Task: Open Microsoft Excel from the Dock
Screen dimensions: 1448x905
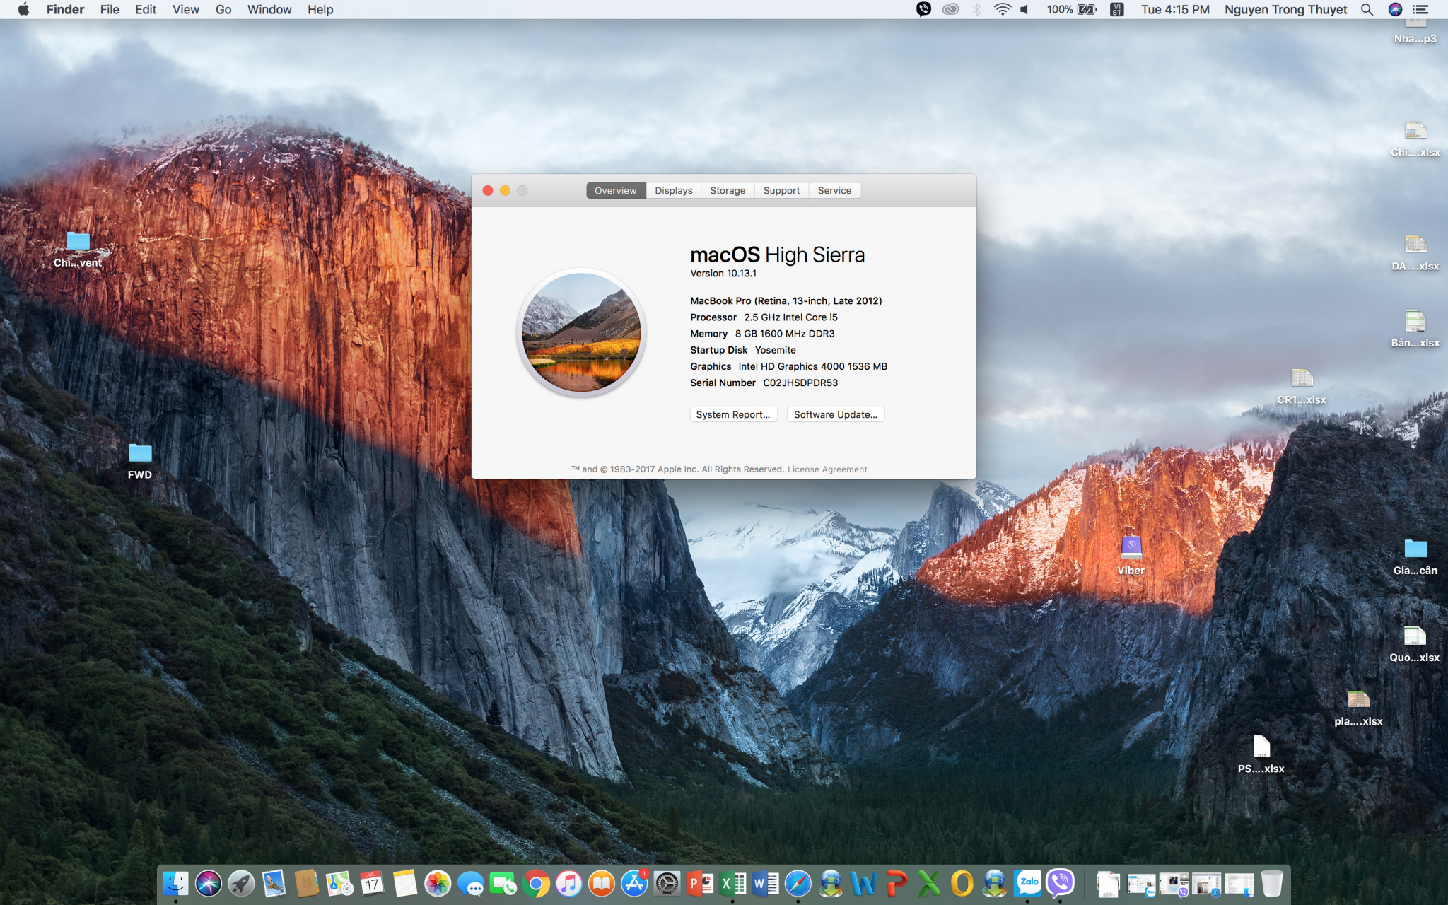Action: [x=732, y=884]
